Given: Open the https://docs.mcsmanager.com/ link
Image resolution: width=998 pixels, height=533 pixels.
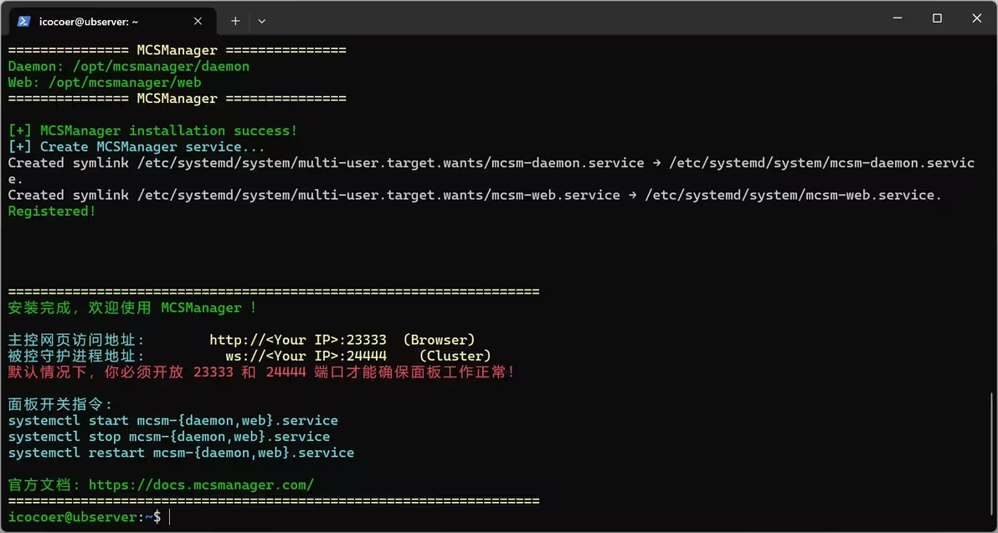Looking at the screenshot, I should click(201, 484).
